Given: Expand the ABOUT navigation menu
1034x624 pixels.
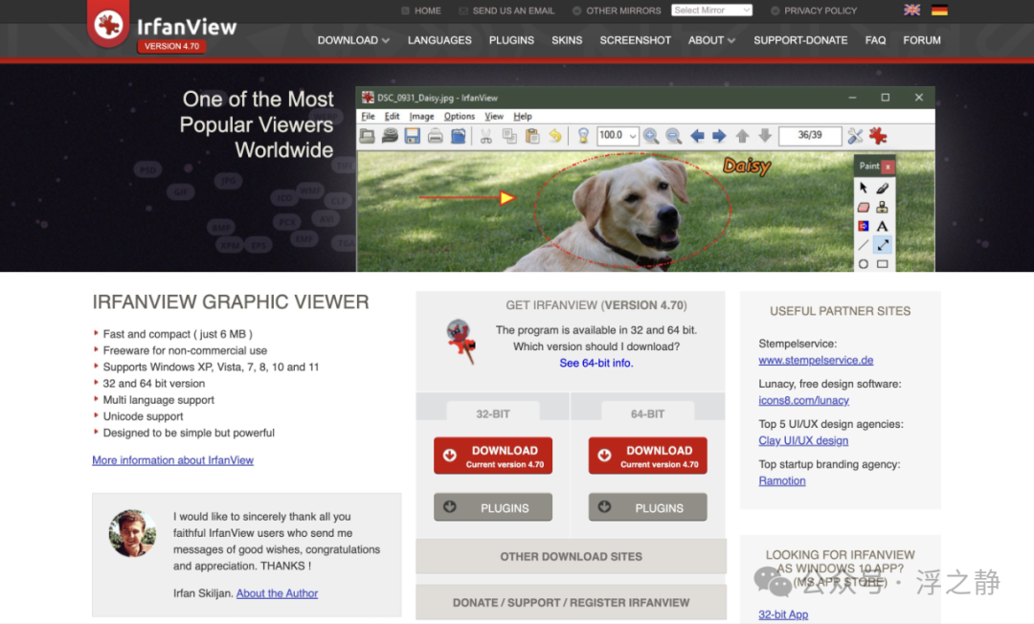Looking at the screenshot, I should pyautogui.click(x=711, y=40).
